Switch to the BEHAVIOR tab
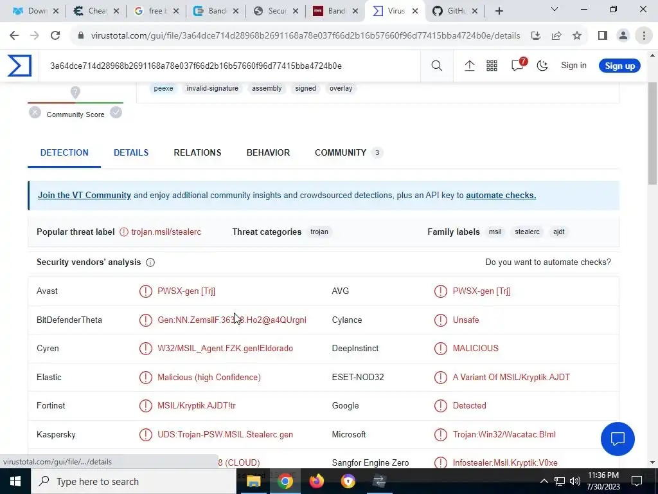 coord(268,152)
